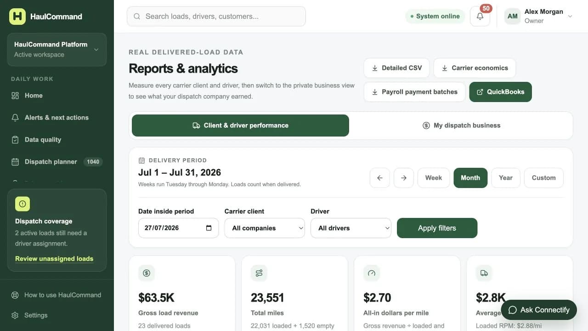This screenshot has width=588, height=331.
Task: Focus the search loads, drivers, customers field
Action: coord(216,16)
